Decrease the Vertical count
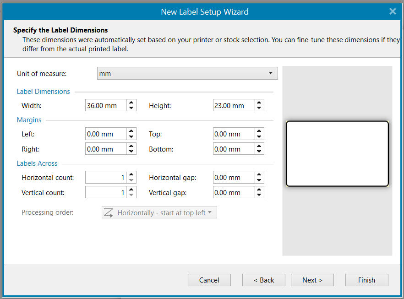This screenshot has height=299, width=404. point(131,194)
